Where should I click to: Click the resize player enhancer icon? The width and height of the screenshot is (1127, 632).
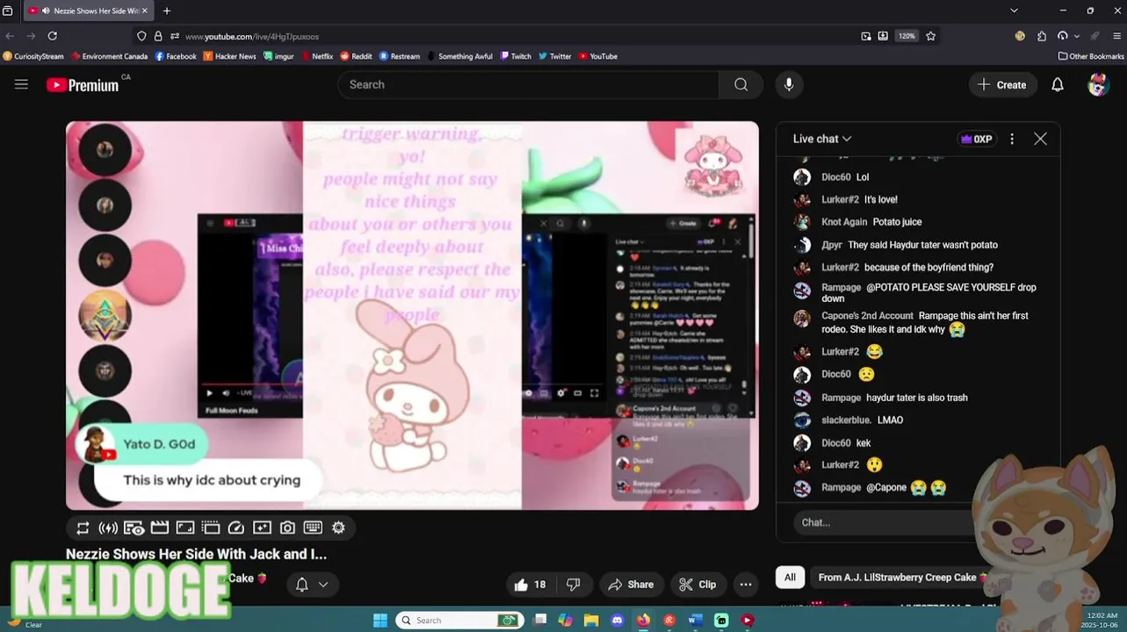[184, 528]
